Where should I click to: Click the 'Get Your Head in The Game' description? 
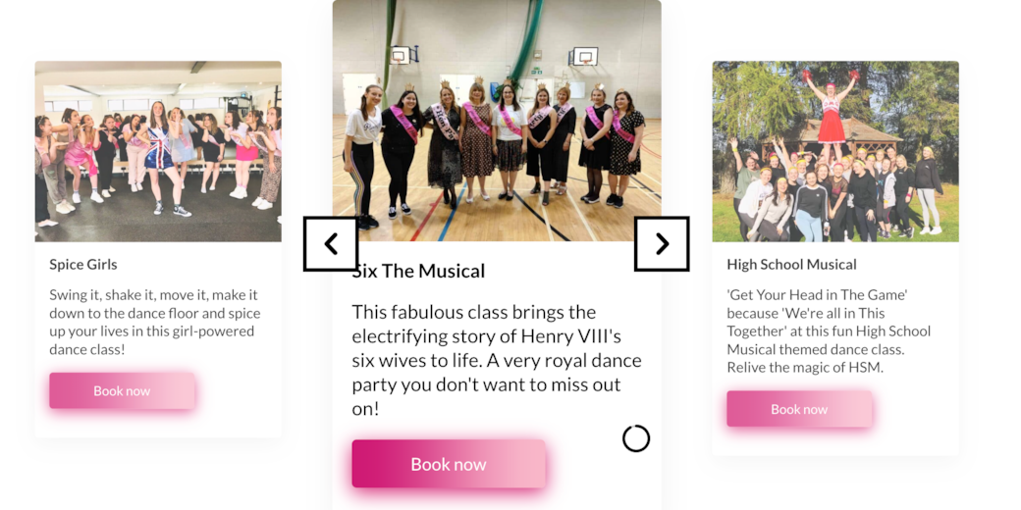[829, 331]
